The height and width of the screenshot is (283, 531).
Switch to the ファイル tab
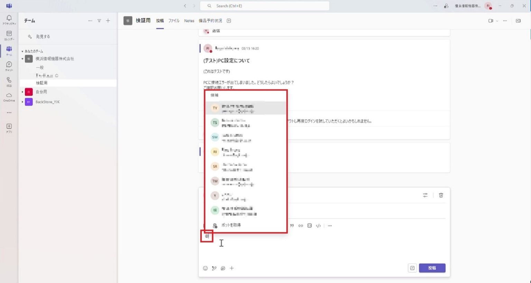click(x=174, y=21)
